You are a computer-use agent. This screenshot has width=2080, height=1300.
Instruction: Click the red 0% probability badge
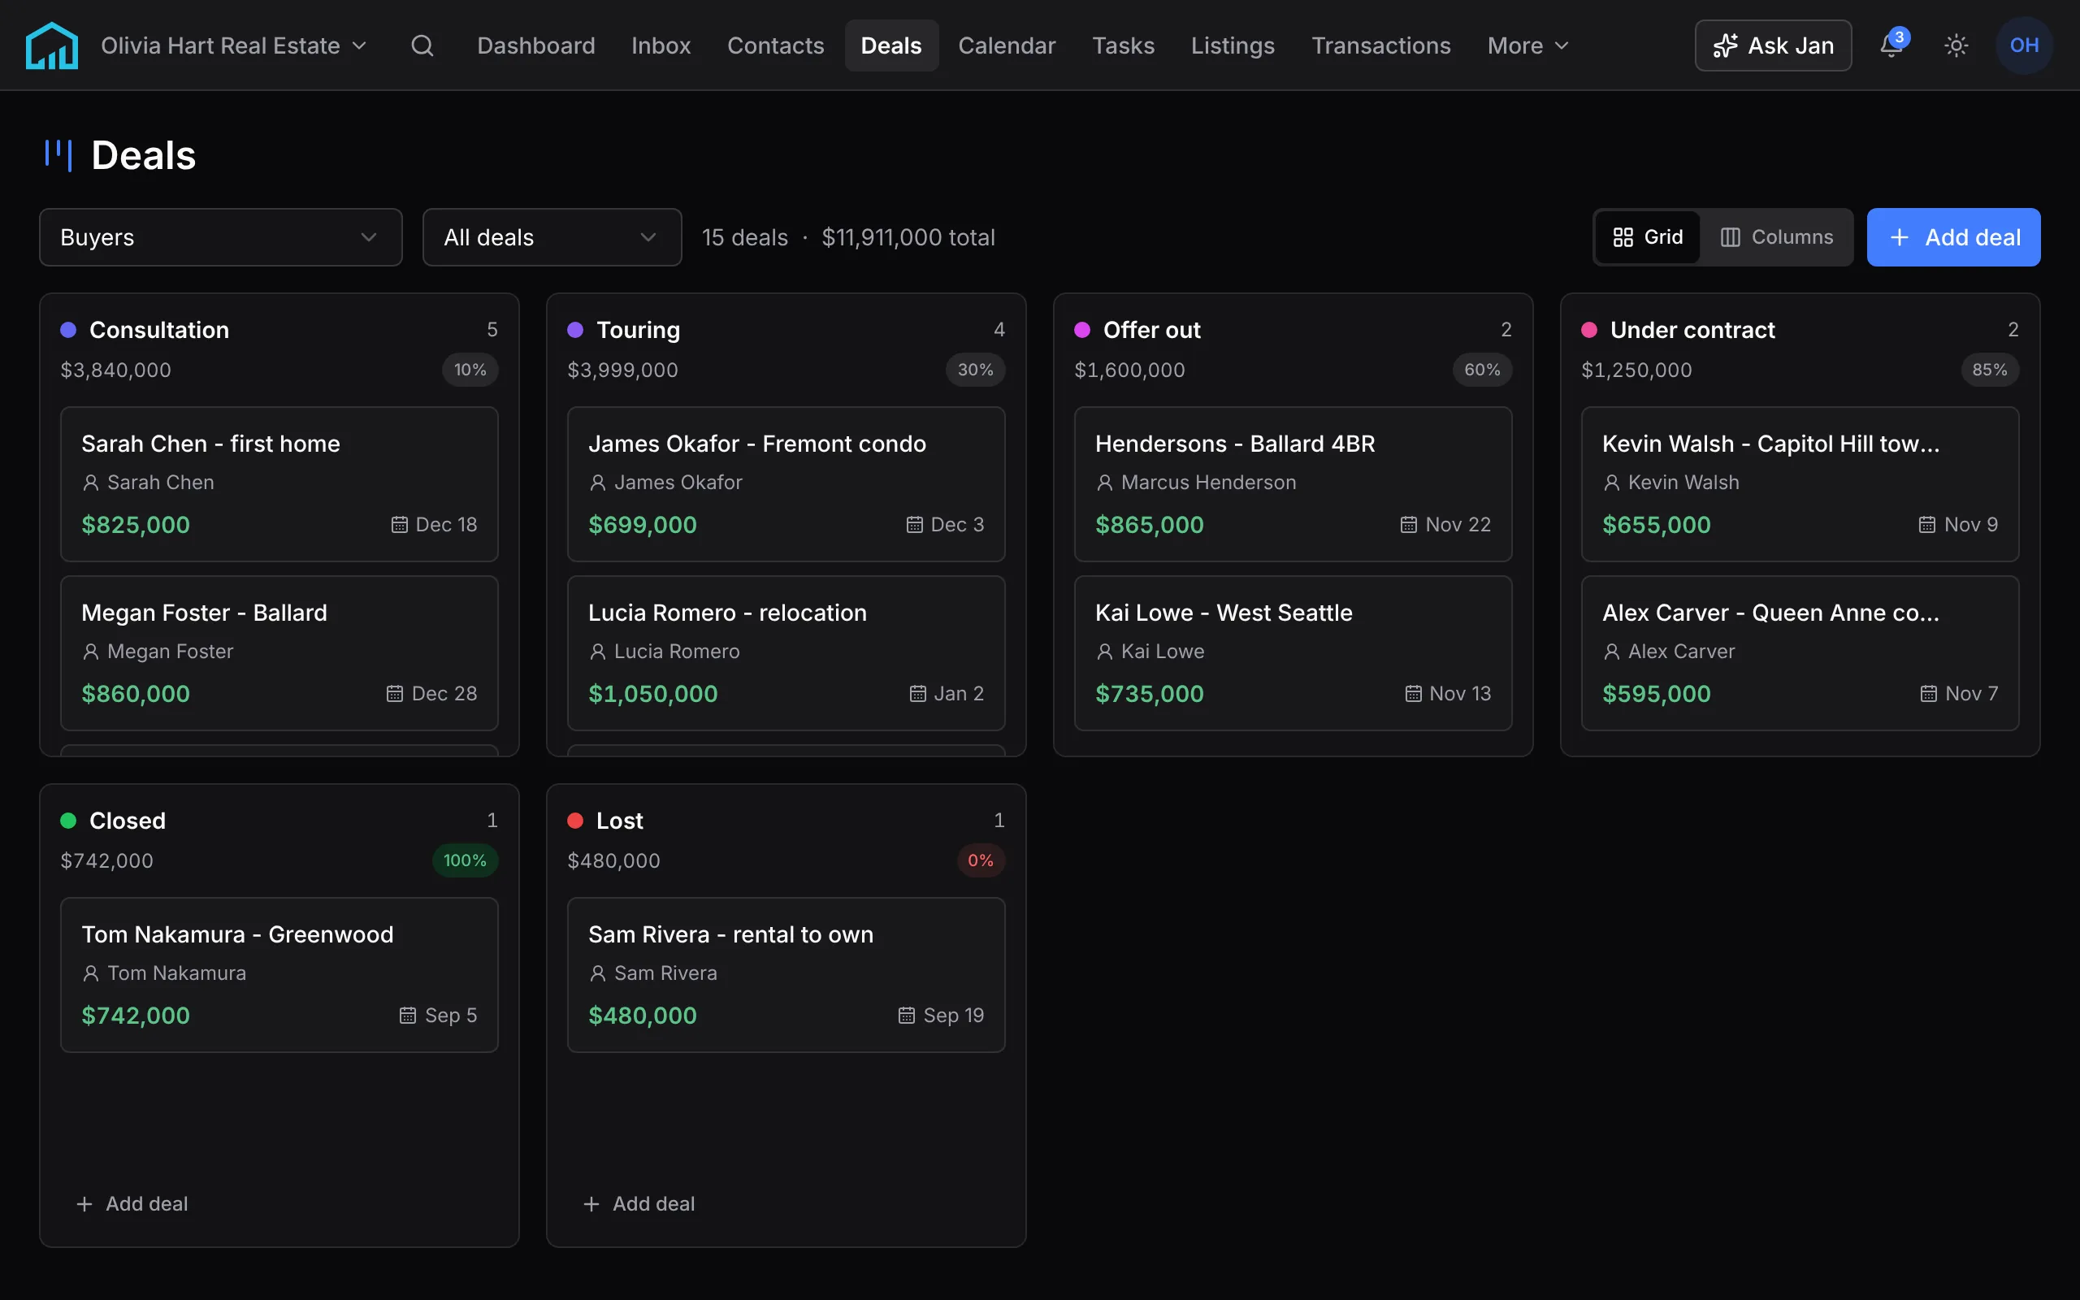point(981,860)
